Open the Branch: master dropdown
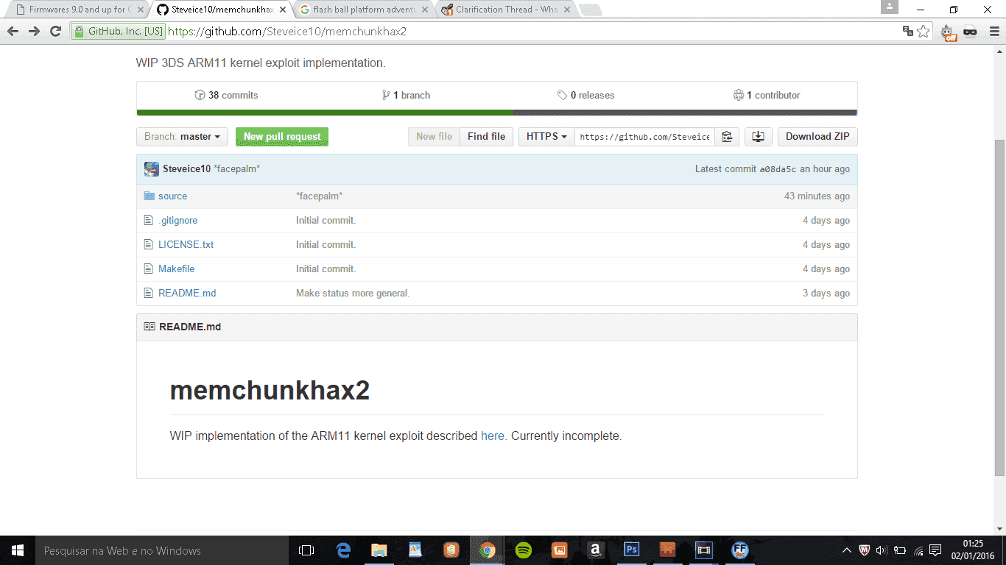This screenshot has width=1006, height=565. pos(183,137)
